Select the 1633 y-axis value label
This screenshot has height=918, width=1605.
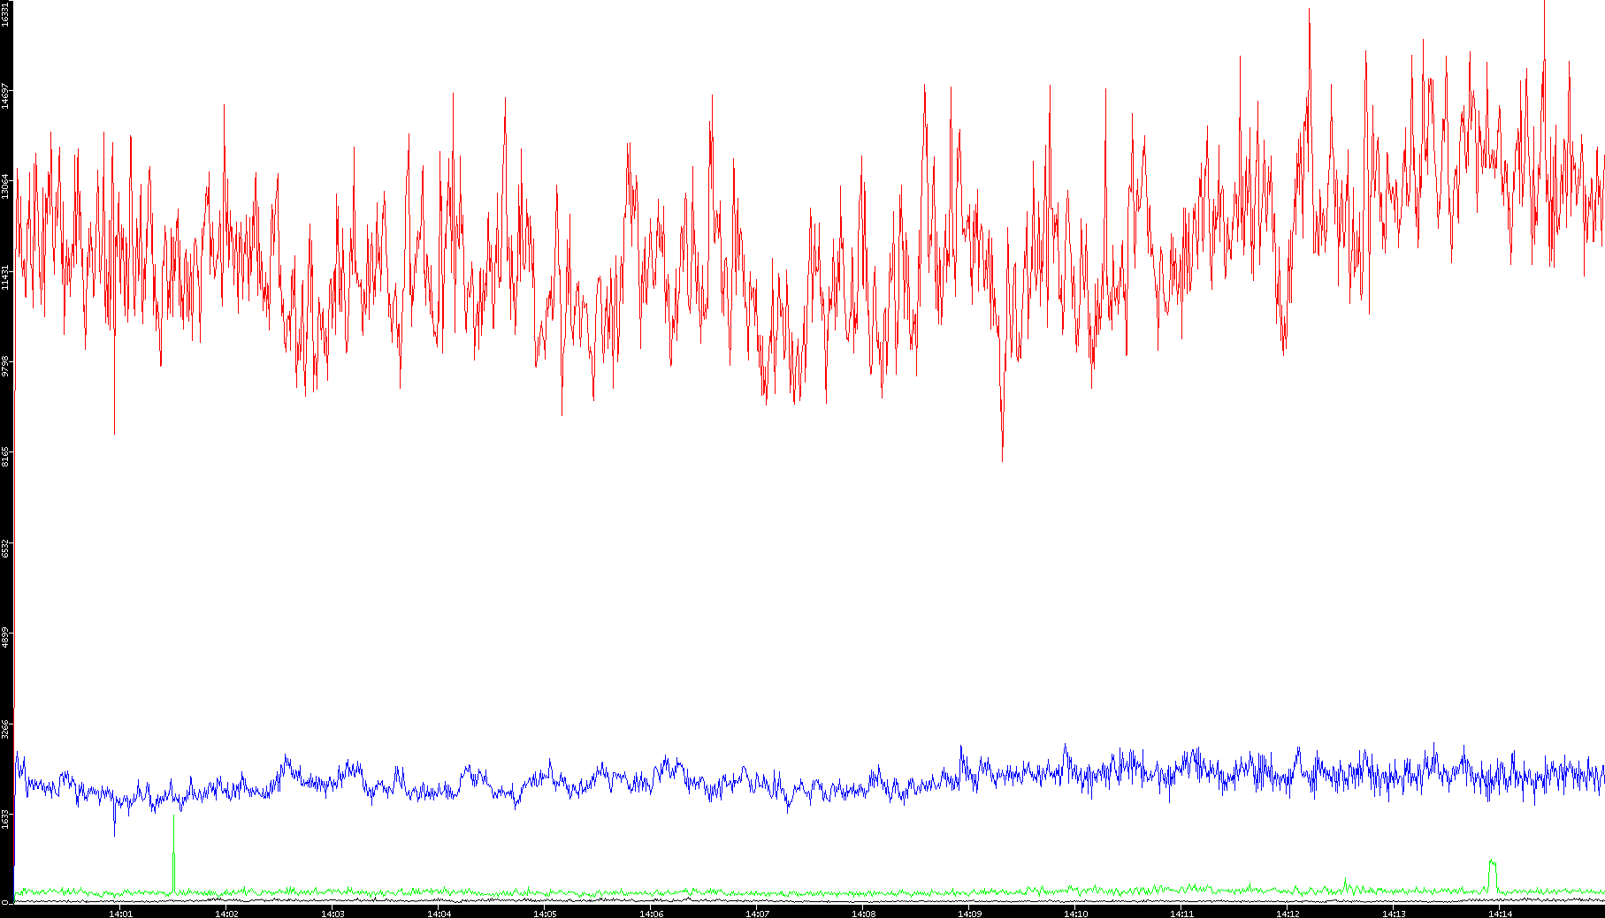(x=6, y=818)
